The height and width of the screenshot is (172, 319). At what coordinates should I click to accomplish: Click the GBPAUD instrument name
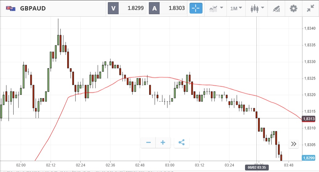(33, 8)
